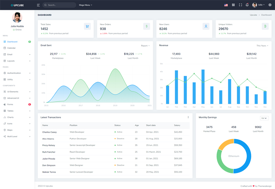
Task: Enter fullscreen mode using the top bar icon
Action: (240, 5)
